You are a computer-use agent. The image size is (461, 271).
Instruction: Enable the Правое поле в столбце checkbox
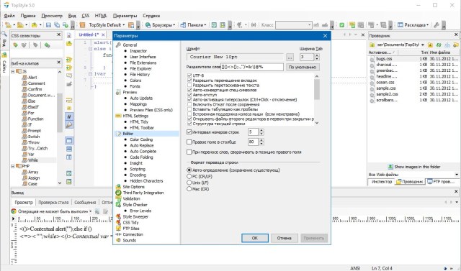189,142
